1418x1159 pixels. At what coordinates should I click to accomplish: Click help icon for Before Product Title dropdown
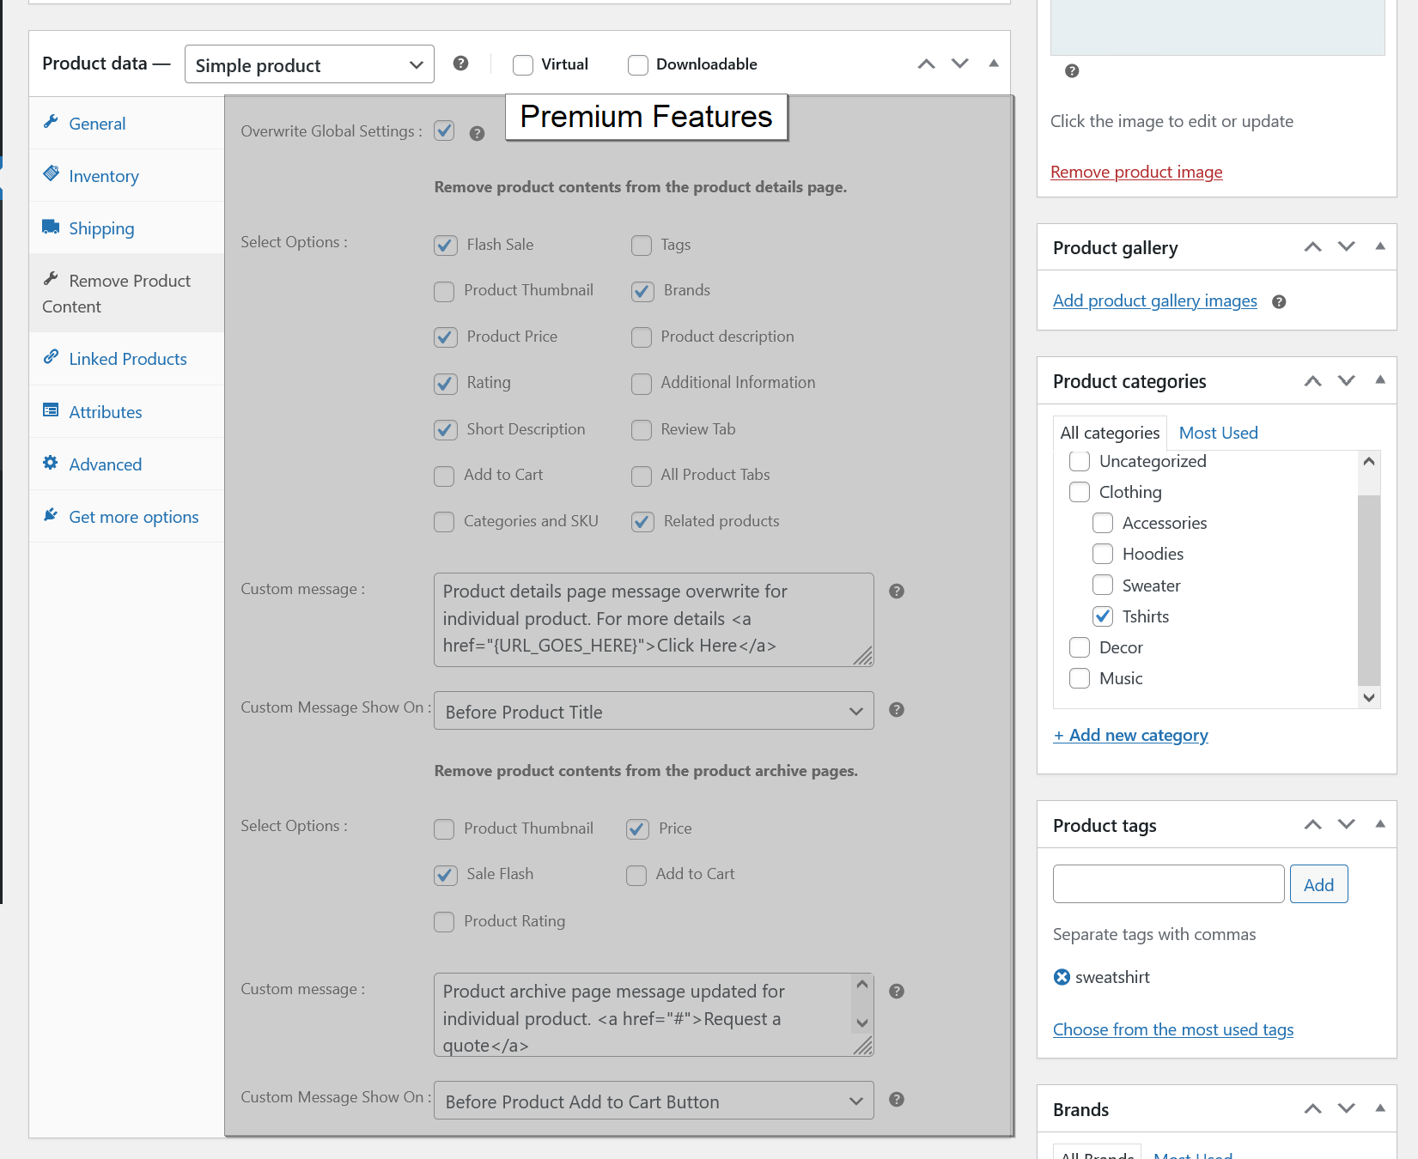point(897,710)
